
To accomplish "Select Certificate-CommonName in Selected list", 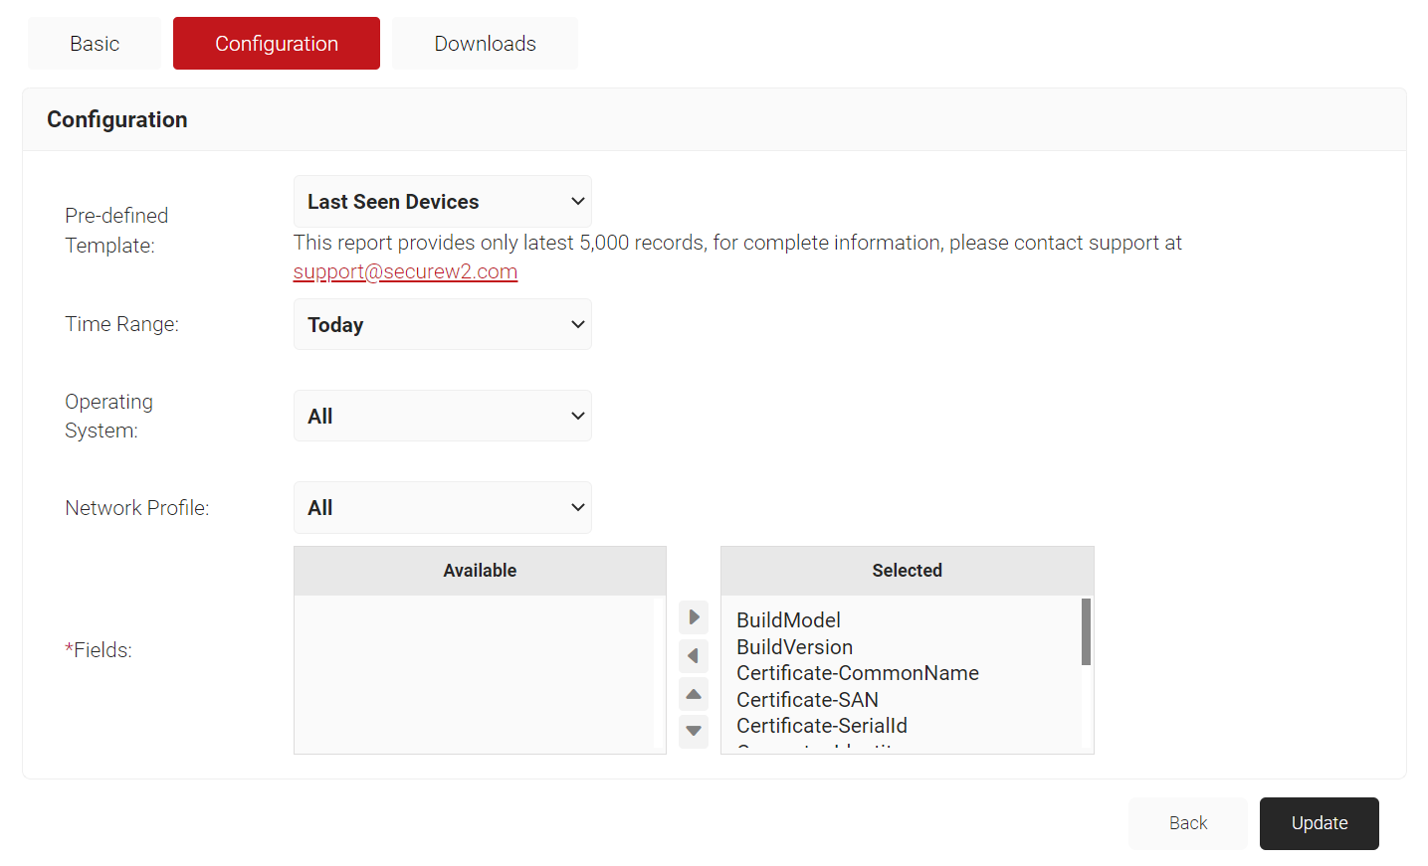I will 858,673.
